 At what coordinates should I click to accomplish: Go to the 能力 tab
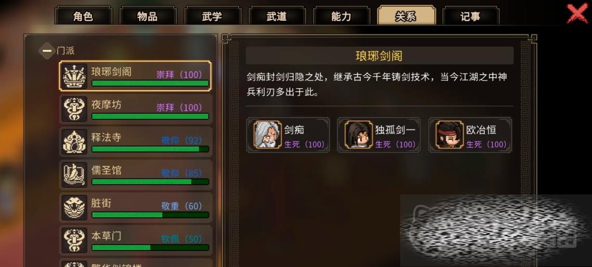[341, 16]
